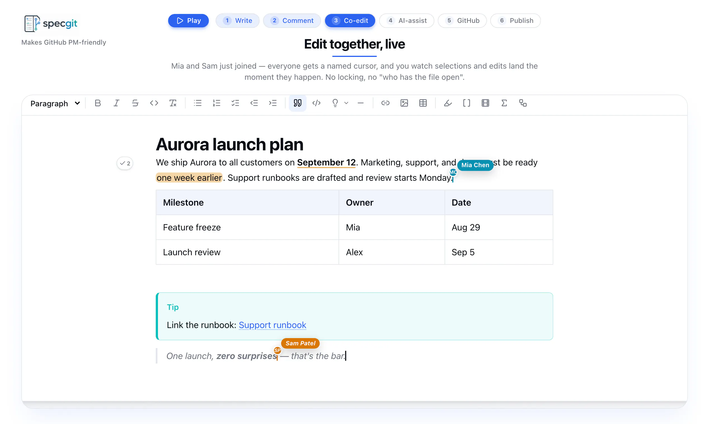
Task: Open the highlighter/drawing tool
Action: (448, 103)
